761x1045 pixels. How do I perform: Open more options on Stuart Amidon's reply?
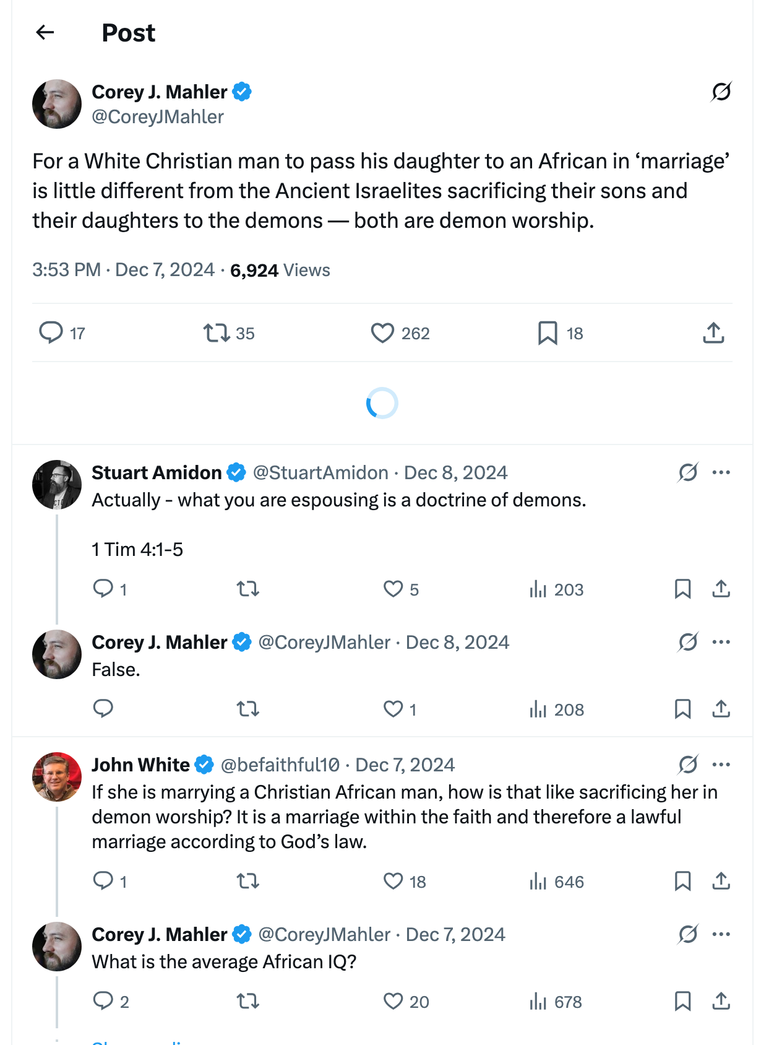[721, 473]
